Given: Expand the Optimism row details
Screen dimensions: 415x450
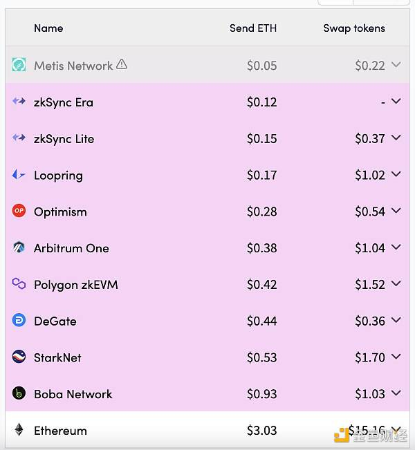Looking at the screenshot, I should point(396,211).
